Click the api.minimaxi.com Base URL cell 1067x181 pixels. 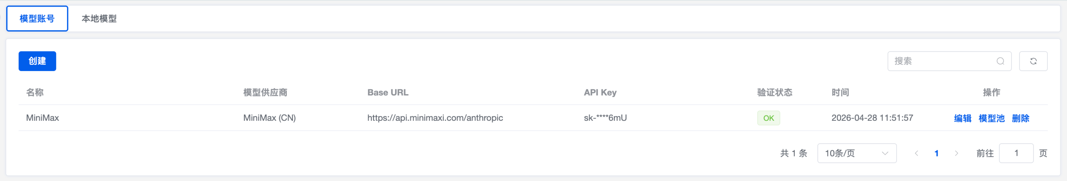point(435,118)
